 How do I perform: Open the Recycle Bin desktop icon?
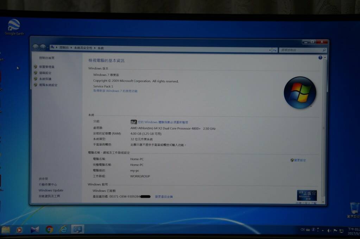pyautogui.click(x=354, y=210)
